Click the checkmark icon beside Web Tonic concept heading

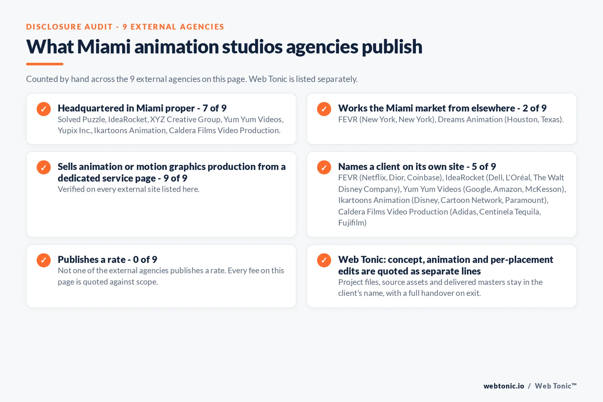click(324, 260)
